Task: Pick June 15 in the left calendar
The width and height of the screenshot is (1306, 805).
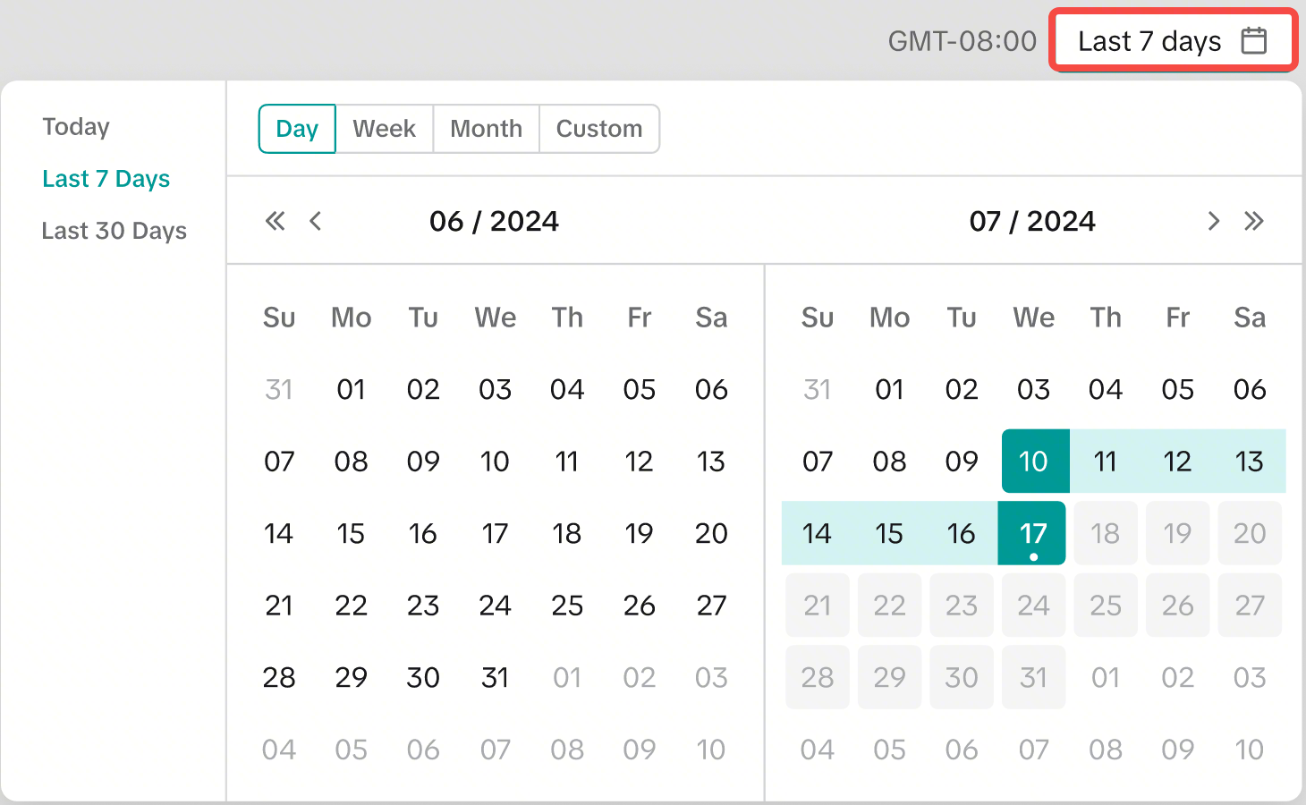Action: [351, 534]
